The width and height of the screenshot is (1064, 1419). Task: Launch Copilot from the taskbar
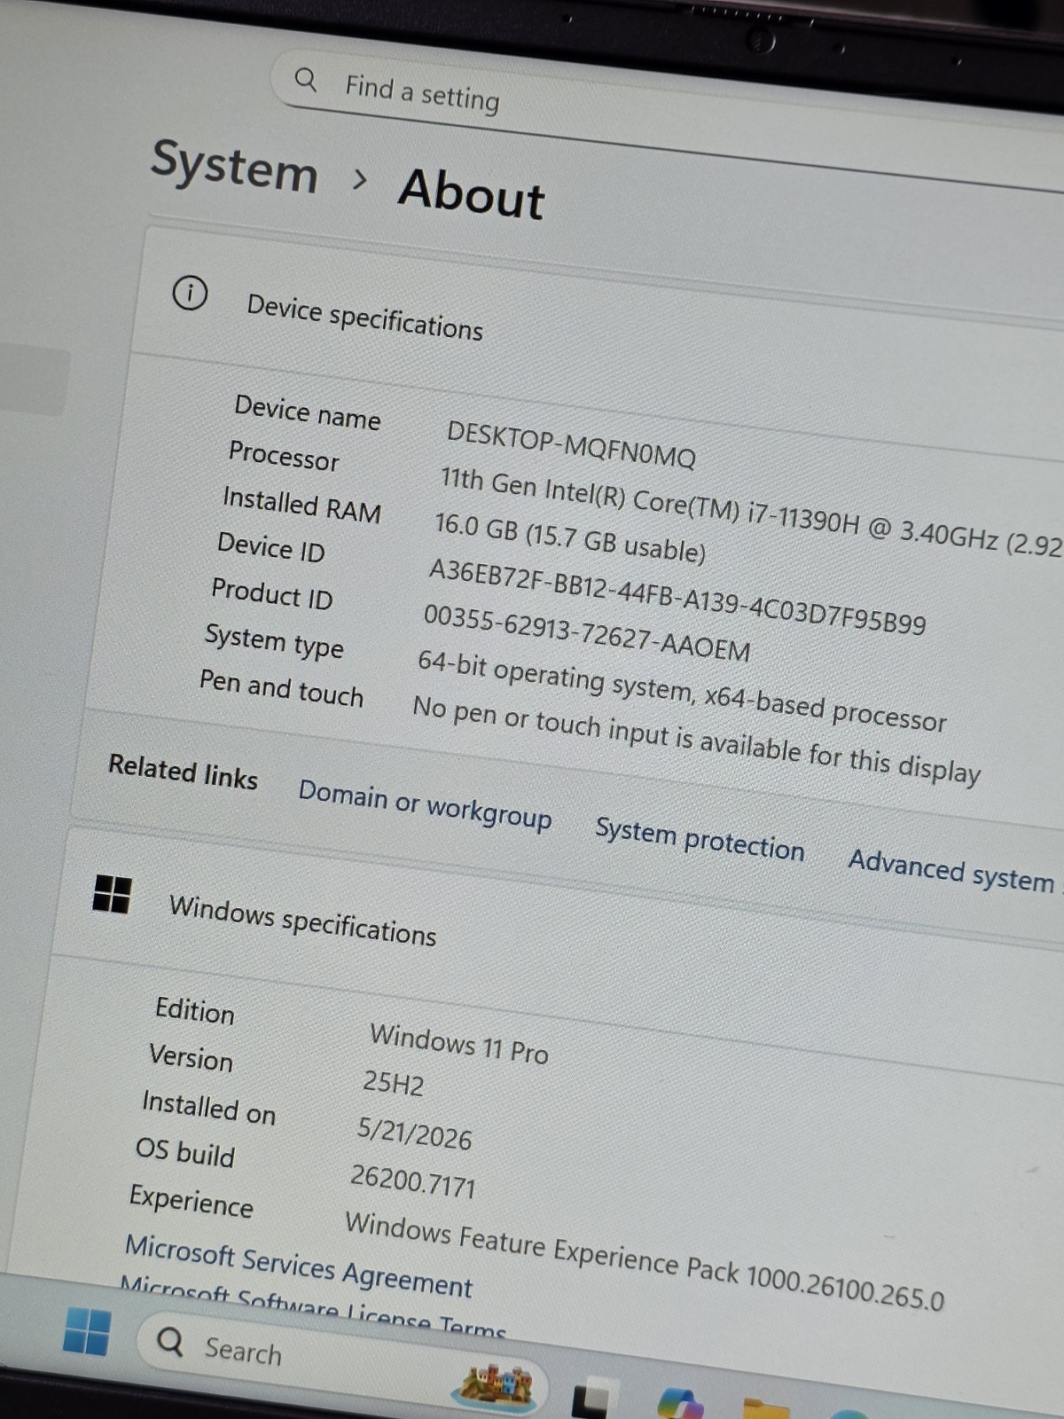[680, 1404]
